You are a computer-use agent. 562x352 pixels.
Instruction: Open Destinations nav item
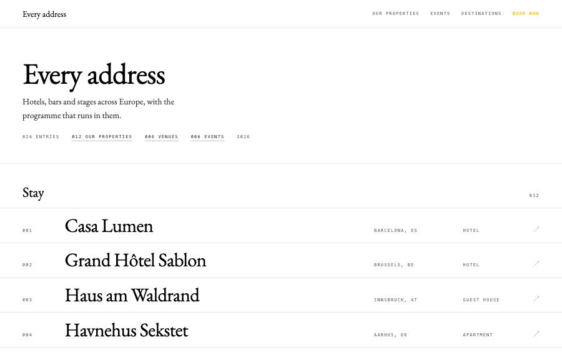[481, 14]
